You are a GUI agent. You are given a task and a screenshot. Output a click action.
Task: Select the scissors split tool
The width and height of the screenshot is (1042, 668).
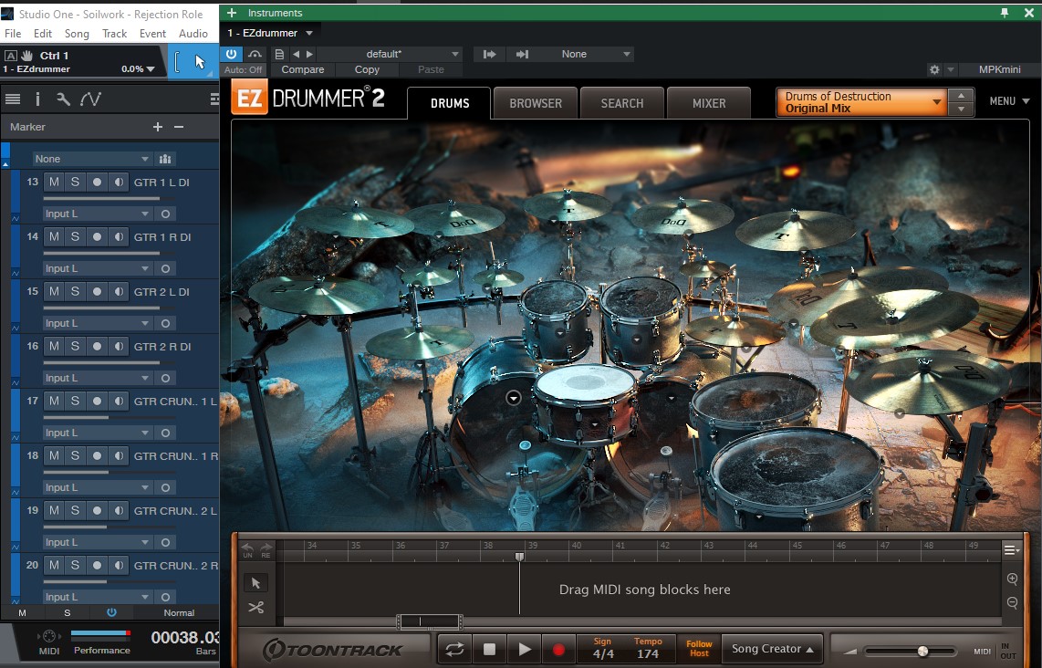255,608
